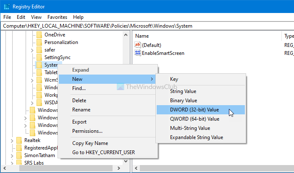Open the Favorites menu
Viewport: 294px width, 173px height.
[x=57, y=17]
